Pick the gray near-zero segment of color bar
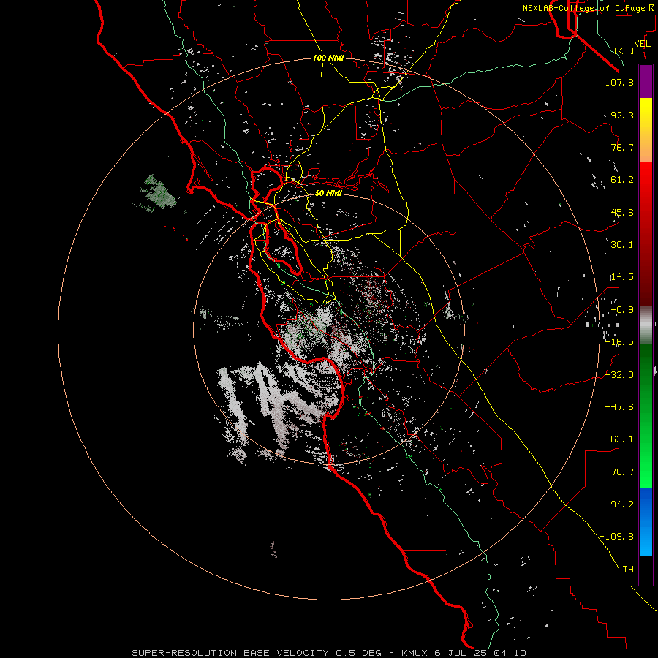Image resolution: width=658 pixels, height=658 pixels. point(646,325)
